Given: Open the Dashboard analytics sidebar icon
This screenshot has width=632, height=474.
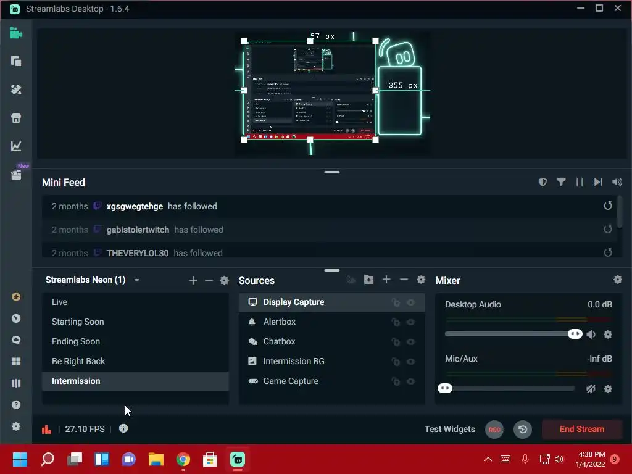Looking at the screenshot, I should click(x=15, y=146).
